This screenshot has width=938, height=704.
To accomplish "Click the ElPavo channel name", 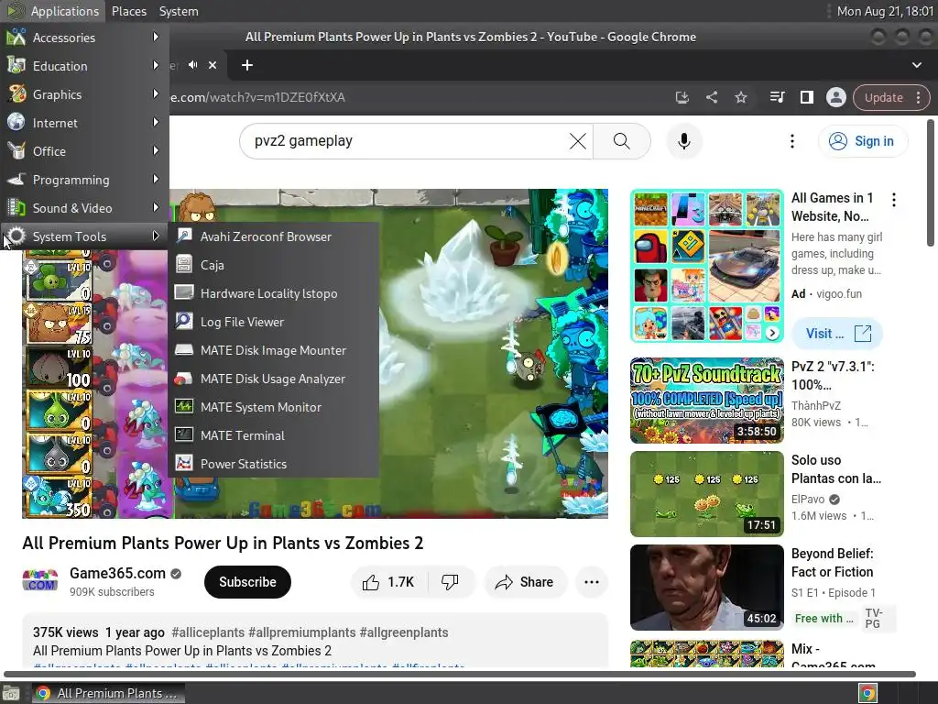I will point(808,500).
